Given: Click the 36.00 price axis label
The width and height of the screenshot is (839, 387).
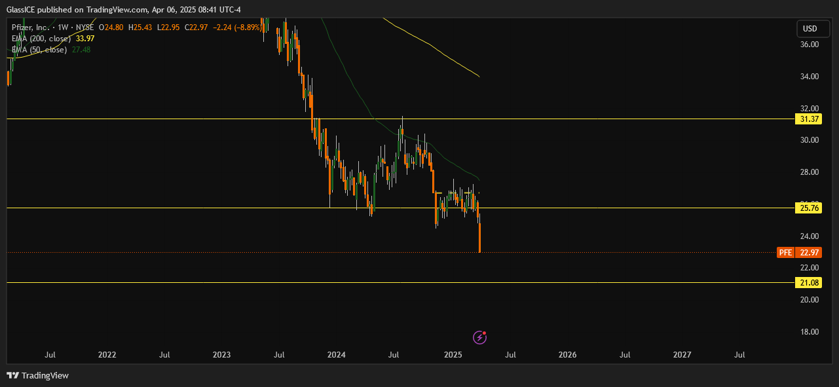Looking at the screenshot, I should (x=810, y=45).
